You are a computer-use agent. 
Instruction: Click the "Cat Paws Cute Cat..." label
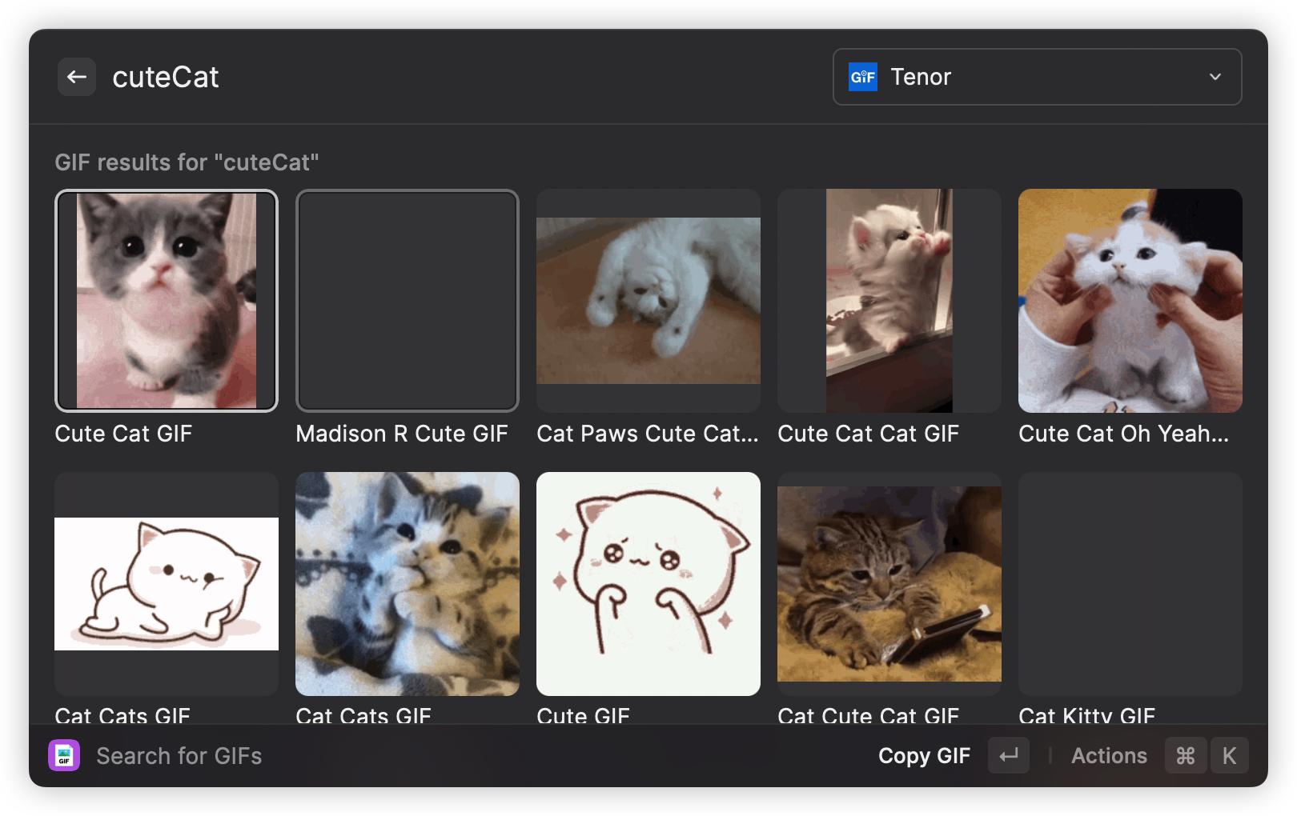point(648,434)
